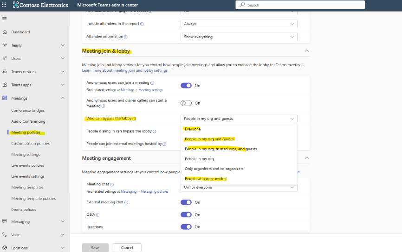Click the Teams devices icon

pos(5,72)
